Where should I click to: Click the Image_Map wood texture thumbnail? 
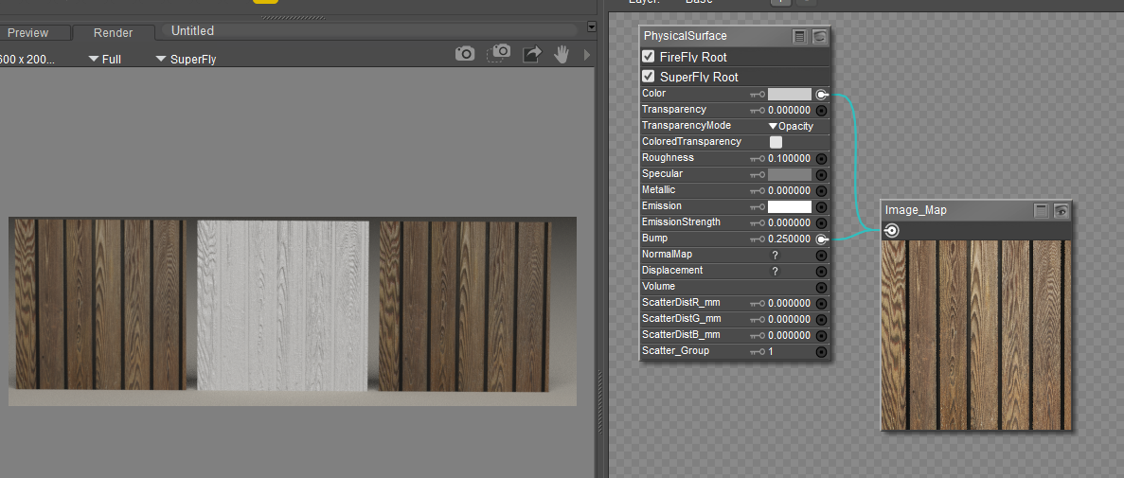tap(977, 334)
